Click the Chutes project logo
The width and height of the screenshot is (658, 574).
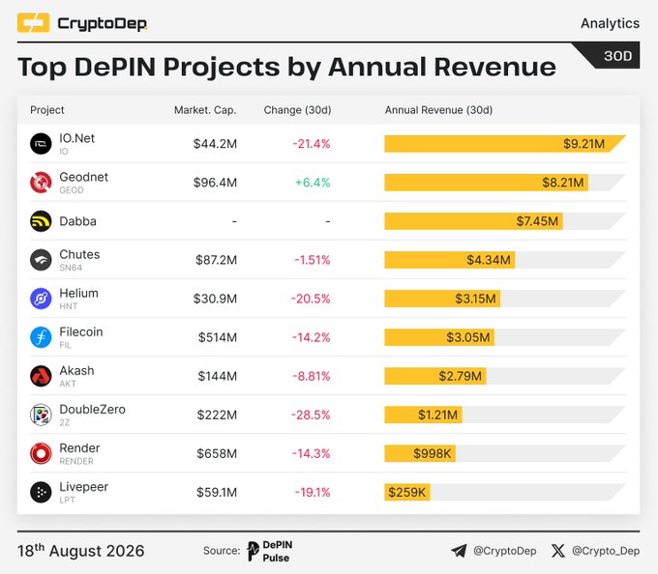(x=41, y=260)
